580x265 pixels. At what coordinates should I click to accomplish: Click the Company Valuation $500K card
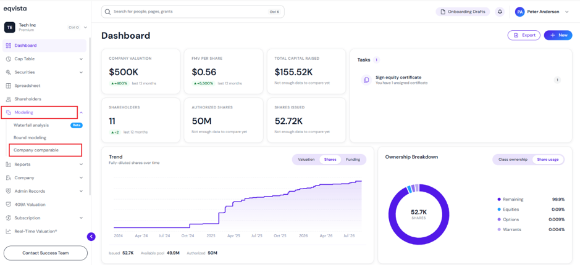(x=141, y=71)
